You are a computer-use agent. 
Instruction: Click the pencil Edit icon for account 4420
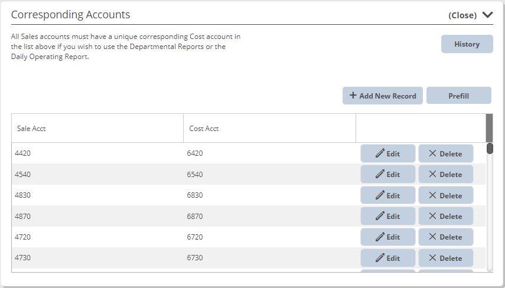pyautogui.click(x=380, y=153)
